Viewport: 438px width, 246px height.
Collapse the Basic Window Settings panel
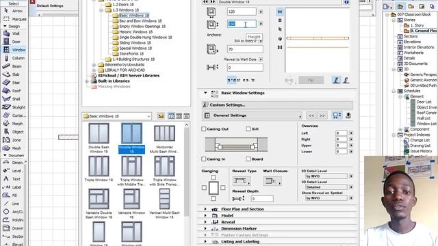click(205, 93)
